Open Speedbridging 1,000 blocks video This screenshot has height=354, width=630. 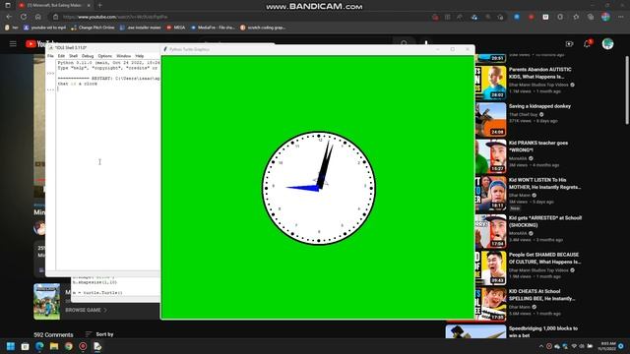tap(543, 332)
